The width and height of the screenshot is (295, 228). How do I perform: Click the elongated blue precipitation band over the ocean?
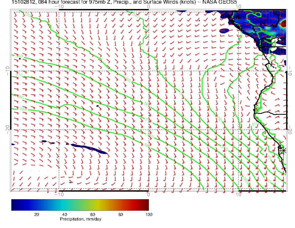tap(89, 148)
